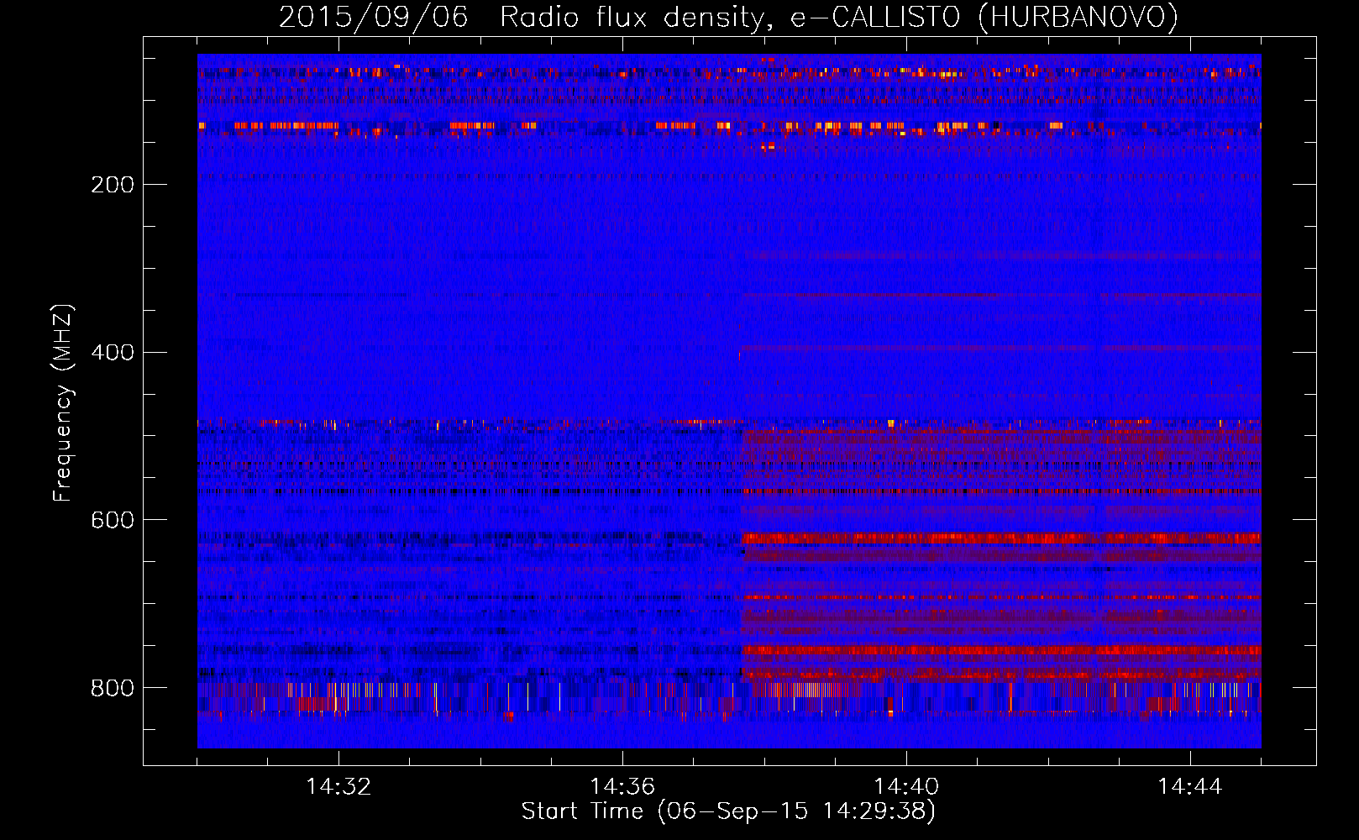Click the '200' frequency tick label
The height and width of the screenshot is (840, 1359).
tap(113, 185)
